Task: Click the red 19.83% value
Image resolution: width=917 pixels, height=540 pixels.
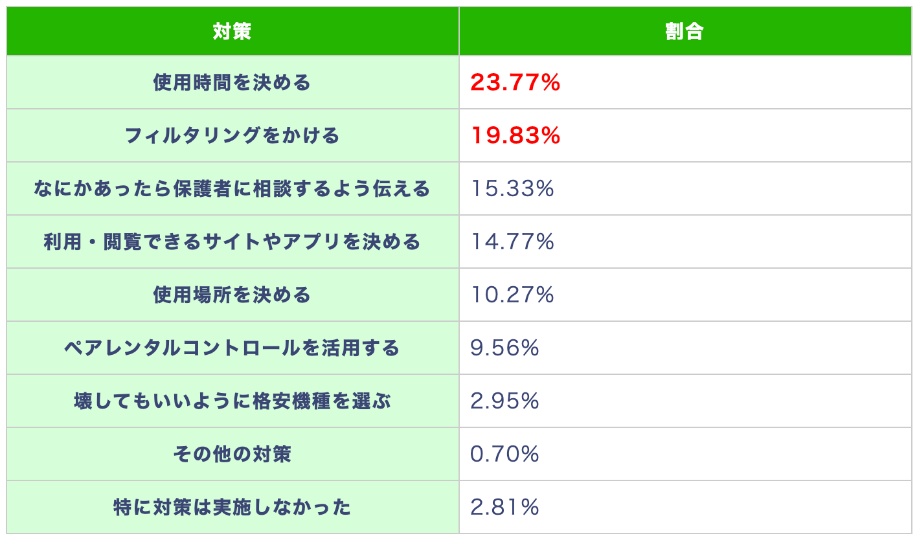Action: coord(515,136)
